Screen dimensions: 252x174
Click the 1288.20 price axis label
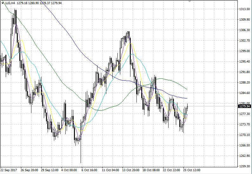tap(244, 82)
